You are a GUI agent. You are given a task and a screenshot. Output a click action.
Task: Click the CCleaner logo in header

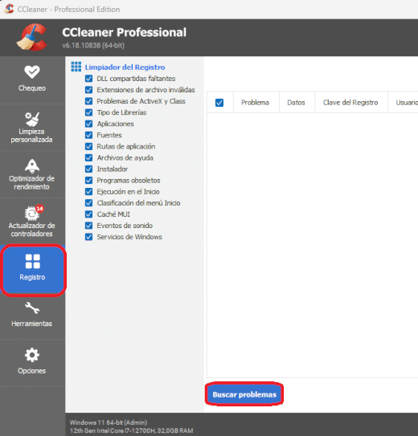31,37
